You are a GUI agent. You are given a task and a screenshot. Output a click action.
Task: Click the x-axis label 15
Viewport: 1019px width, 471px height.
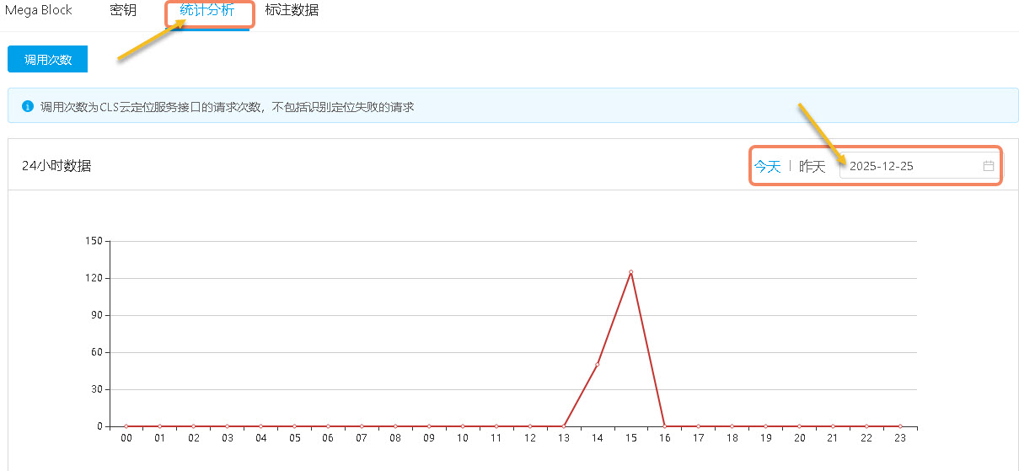point(630,438)
